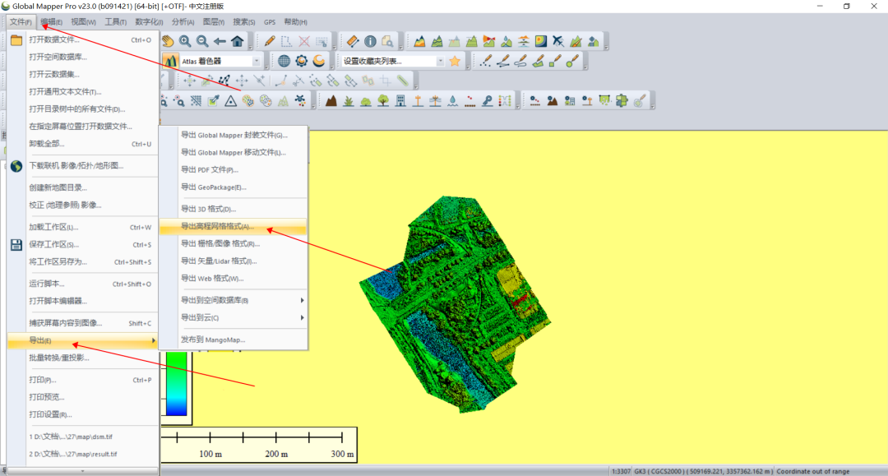The image size is (888, 476).
Task: Click the scroll-down arrow under the File menu
Action: 83,471
